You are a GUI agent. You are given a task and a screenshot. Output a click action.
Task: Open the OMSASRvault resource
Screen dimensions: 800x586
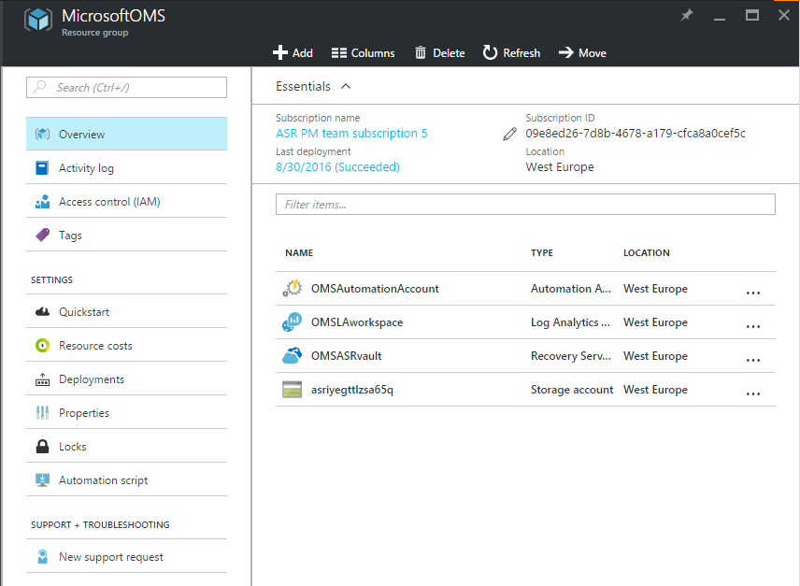tap(346, 356)
